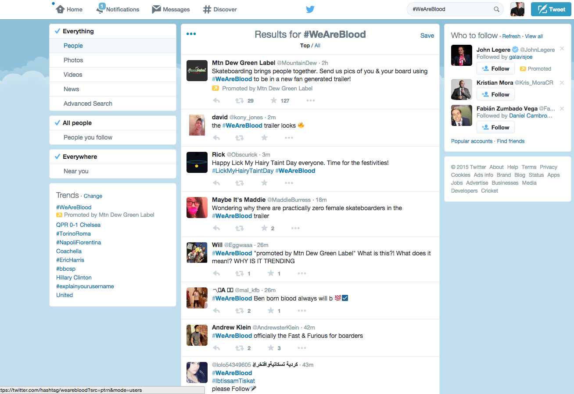Screen dimensions: 574x394
Task: Change the Trends location
Action: click(93, 196)
